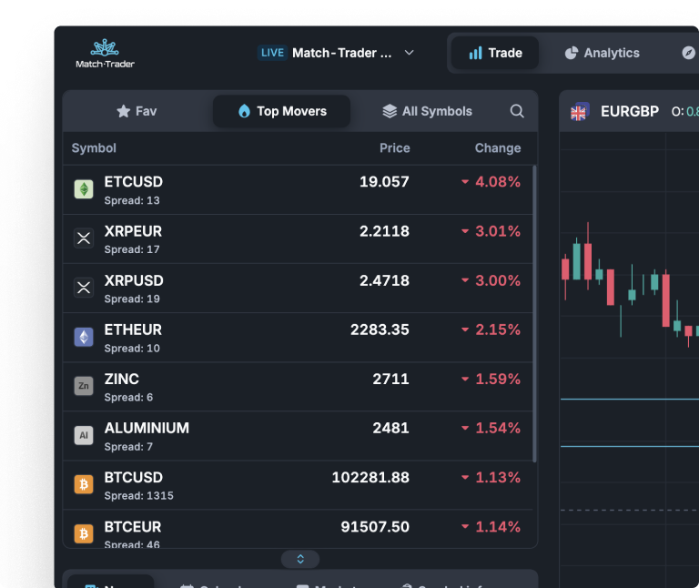
Task: Sort the list by Change column
Action: pos(497,148)
